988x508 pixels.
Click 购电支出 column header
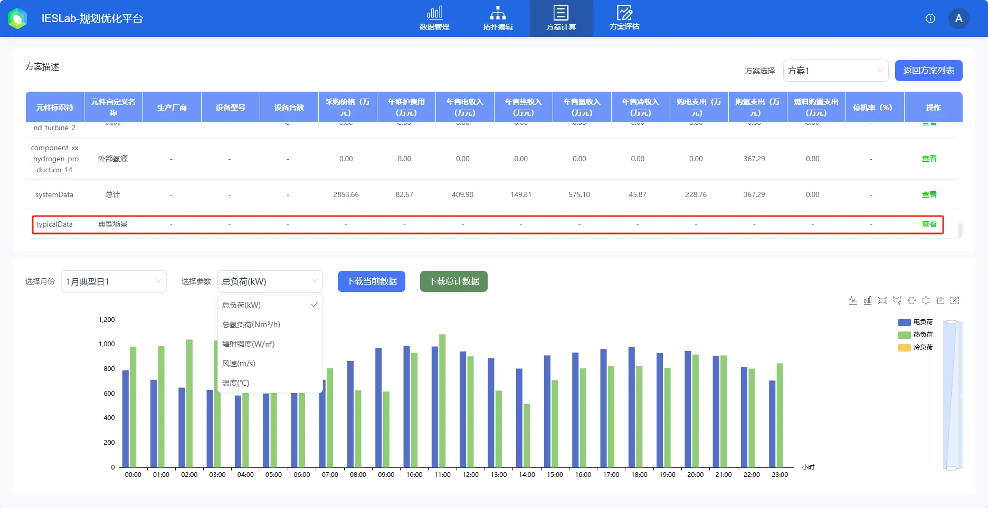[699, 108]
